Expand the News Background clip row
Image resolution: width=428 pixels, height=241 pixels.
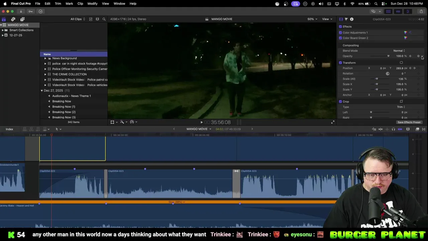(x=45, y=58)
